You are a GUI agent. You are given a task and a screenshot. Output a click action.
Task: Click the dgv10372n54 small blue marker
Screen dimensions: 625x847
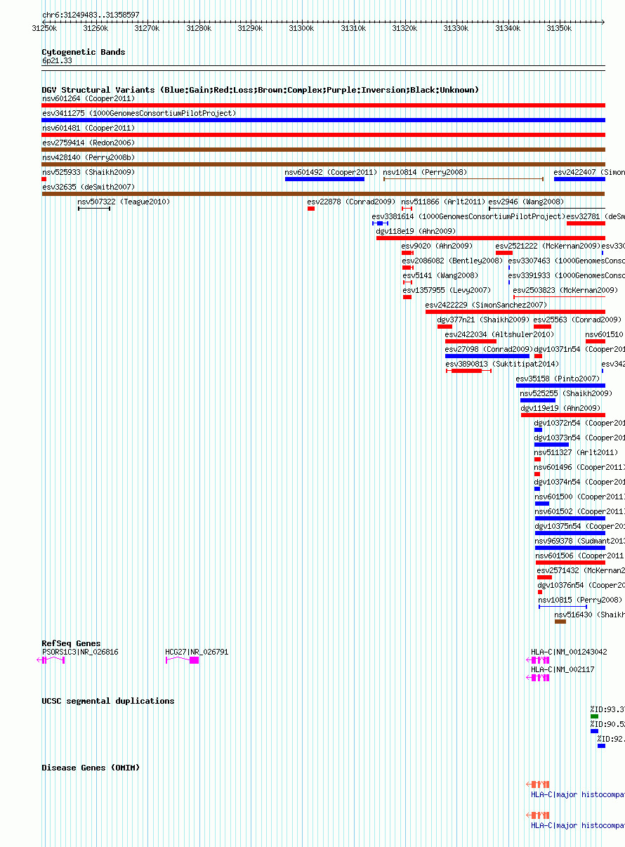[x=538, y=430]
